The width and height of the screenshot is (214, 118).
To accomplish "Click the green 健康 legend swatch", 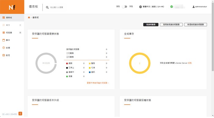I will point(67,76).
